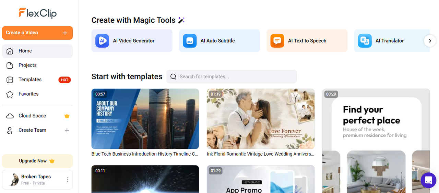Click the Projects folder icon
This screenshot has height=193, width=439.
10,65
